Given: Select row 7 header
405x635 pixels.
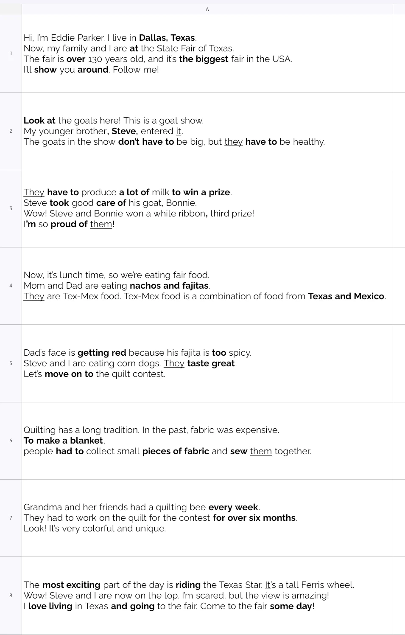Looking at the screenshot, I should click(x=11, y=518).
